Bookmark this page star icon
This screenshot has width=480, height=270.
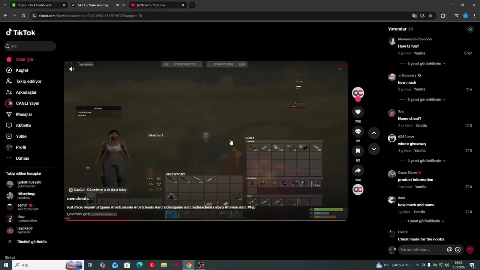pyautogui.click(x=430, y=16)
